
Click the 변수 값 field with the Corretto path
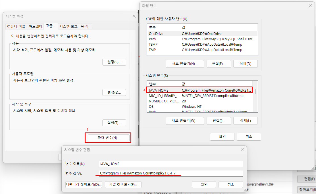(x=171, y=173)
